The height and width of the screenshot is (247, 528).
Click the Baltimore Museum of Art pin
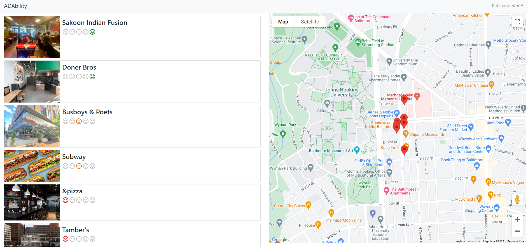click(357, 150)
